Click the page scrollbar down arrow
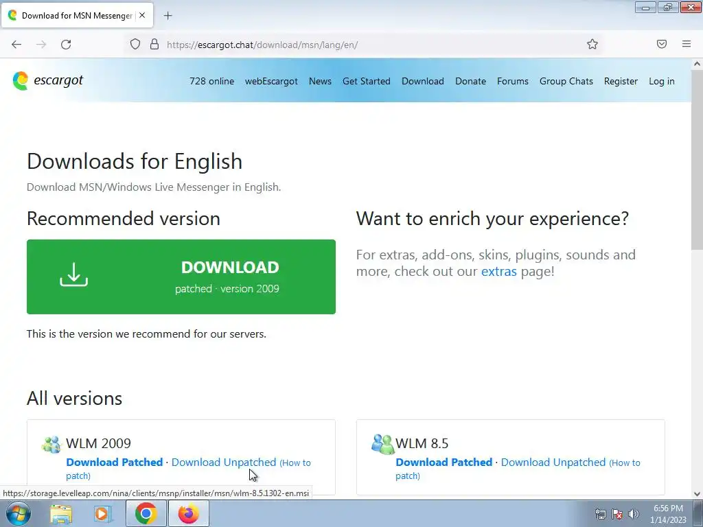This screenshot has height=527, width=703. click(698, 494)
